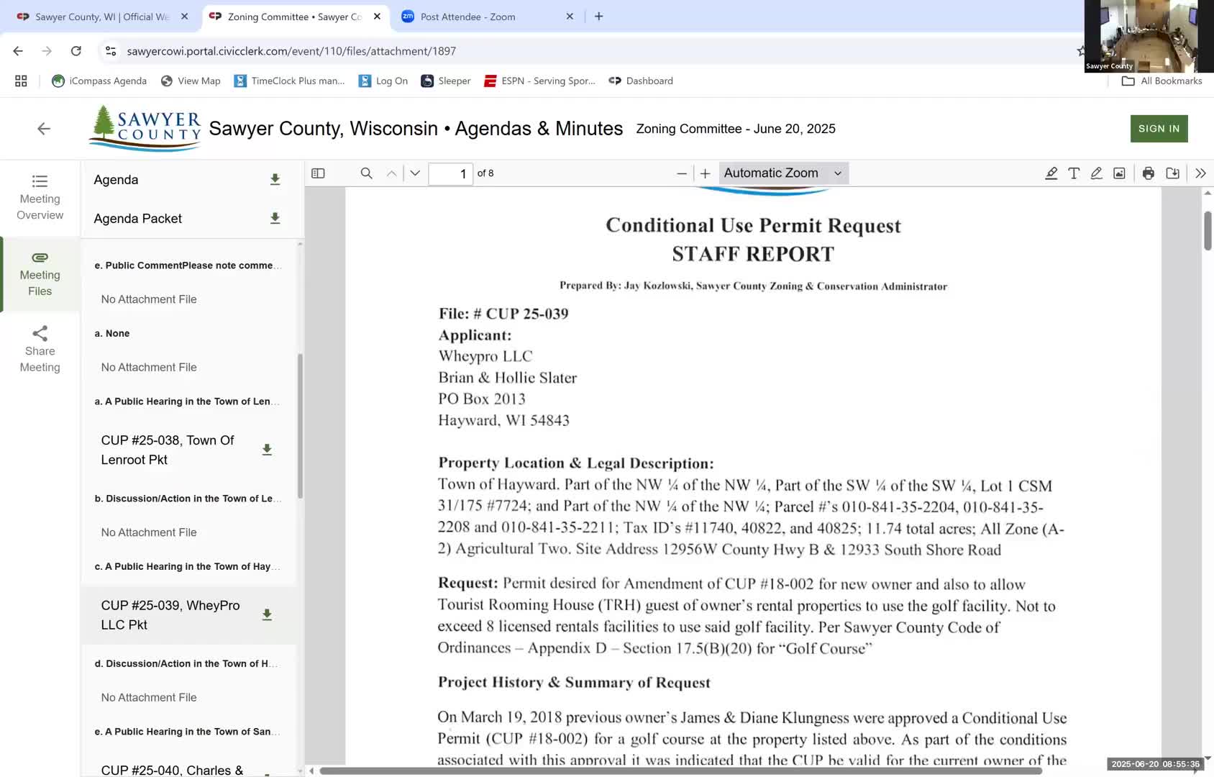The height and width of the screenshot is (777, 1214).
Task: Select the highlight annotation tool
Action: 1051,173
